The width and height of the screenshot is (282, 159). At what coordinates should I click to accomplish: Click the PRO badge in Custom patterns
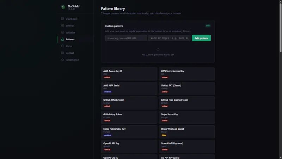[208, 26]
